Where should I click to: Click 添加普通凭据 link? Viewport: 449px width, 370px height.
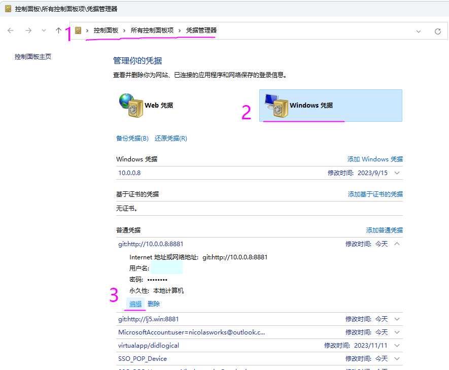click(x=385, y=230)
